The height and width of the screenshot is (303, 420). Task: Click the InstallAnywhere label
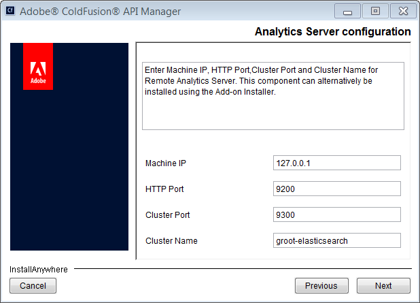(x=39, y=270)
